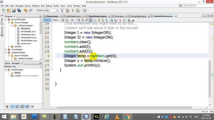Click the Start Macro Recording red circle
214x120 pixels.
coord(120,20)
